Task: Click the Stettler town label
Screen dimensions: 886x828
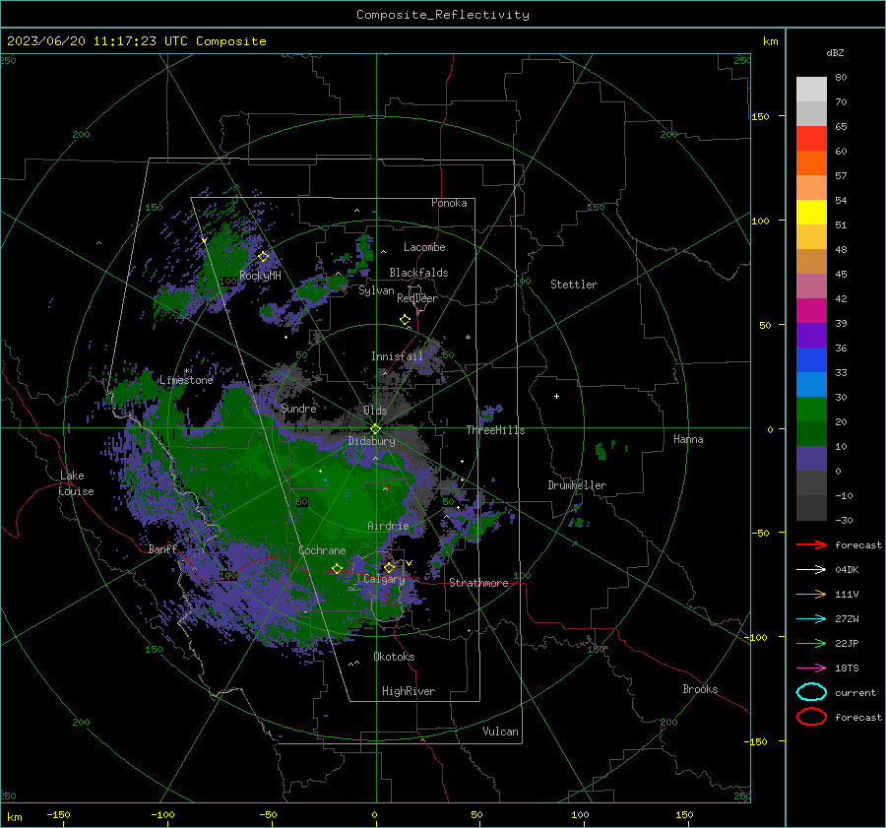Action: (x=574, y=285)
